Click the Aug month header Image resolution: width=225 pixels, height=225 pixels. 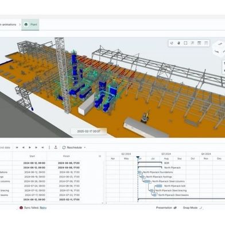[166, 158]
